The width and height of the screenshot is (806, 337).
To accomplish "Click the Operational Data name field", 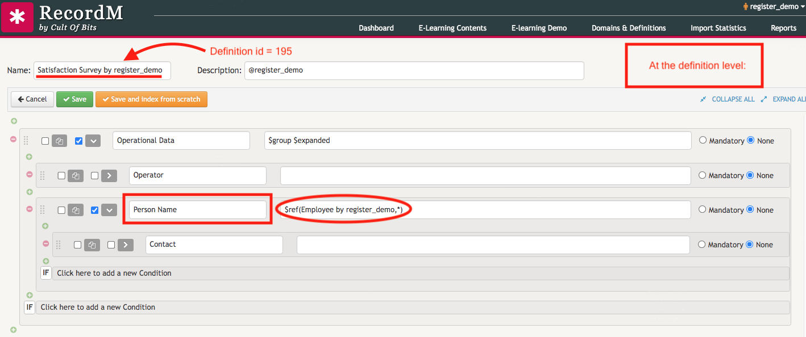I will (x=181, y=141).
